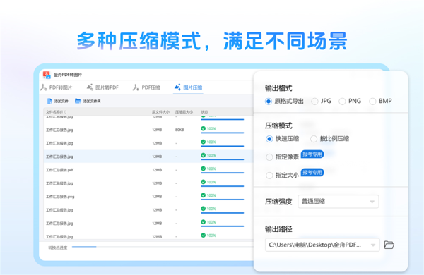Click the 添加文件 button
Screen dimensions: 424x275
[58, 102]
